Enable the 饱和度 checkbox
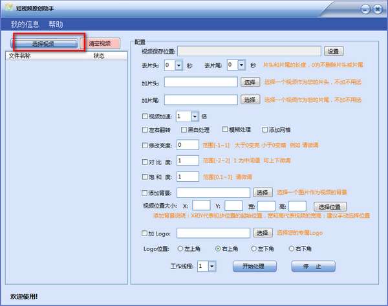Image resolution: width=388 pixels, height=306 pixels. click(145, 177)
